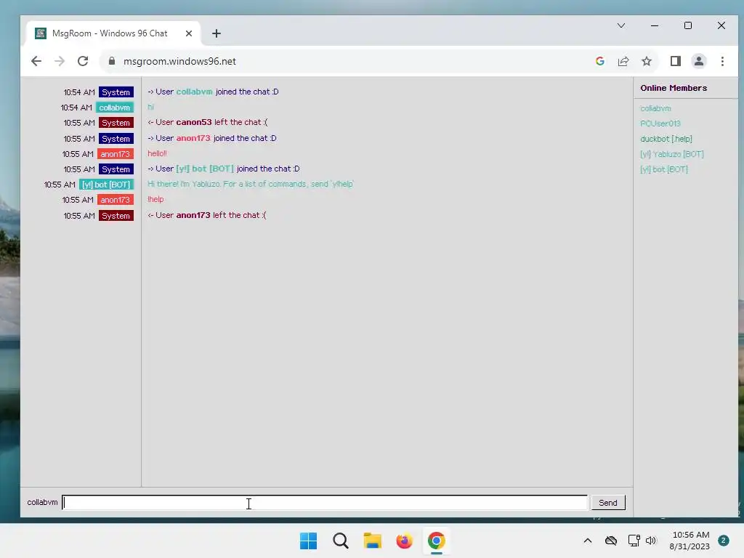
Task: Click the anon173 tag beside '!help'
Action: [115, 200]
